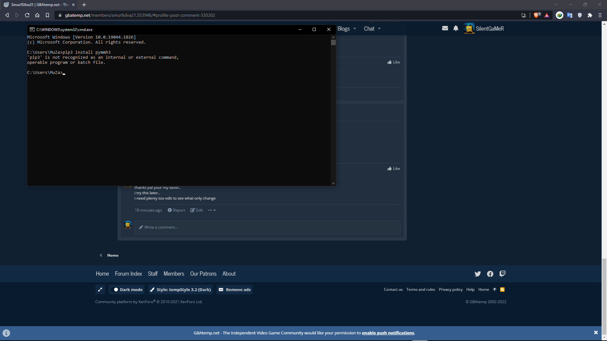Click the lower Like button
The image size is (607, 341).
click(x=394, y=169)
